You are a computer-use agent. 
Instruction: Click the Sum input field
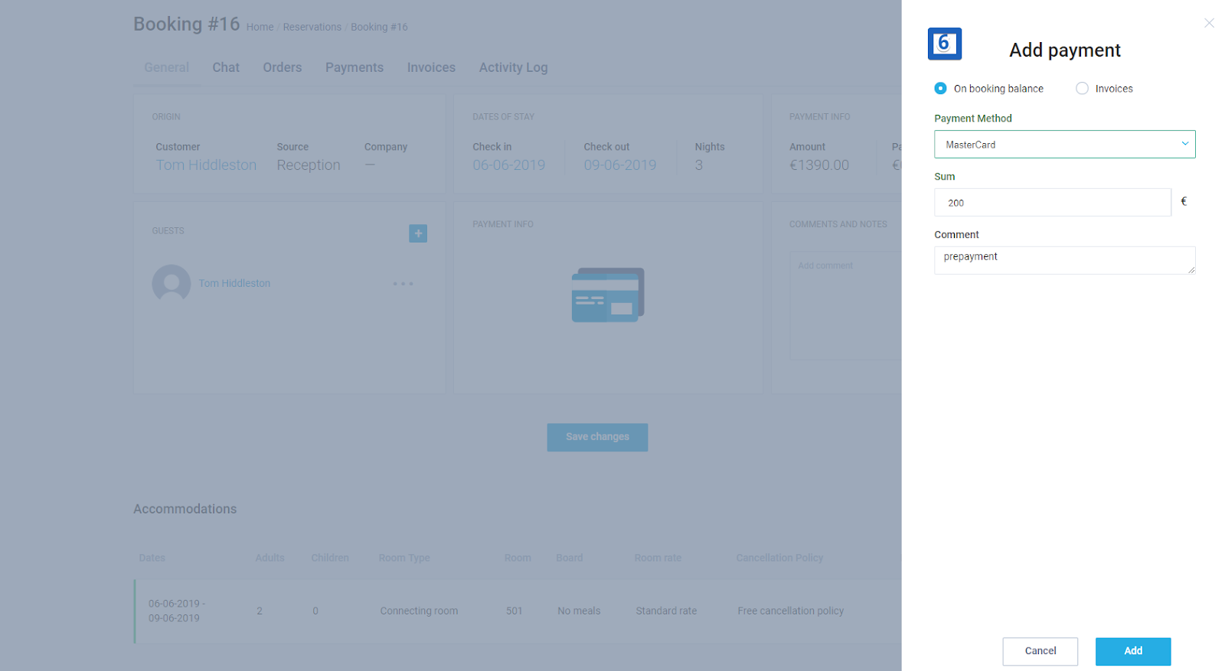point(1052,203)
